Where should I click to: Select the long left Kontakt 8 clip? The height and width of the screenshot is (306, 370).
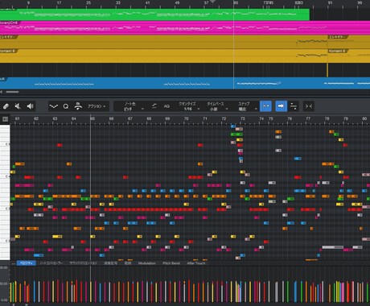[x=163, y=56]
